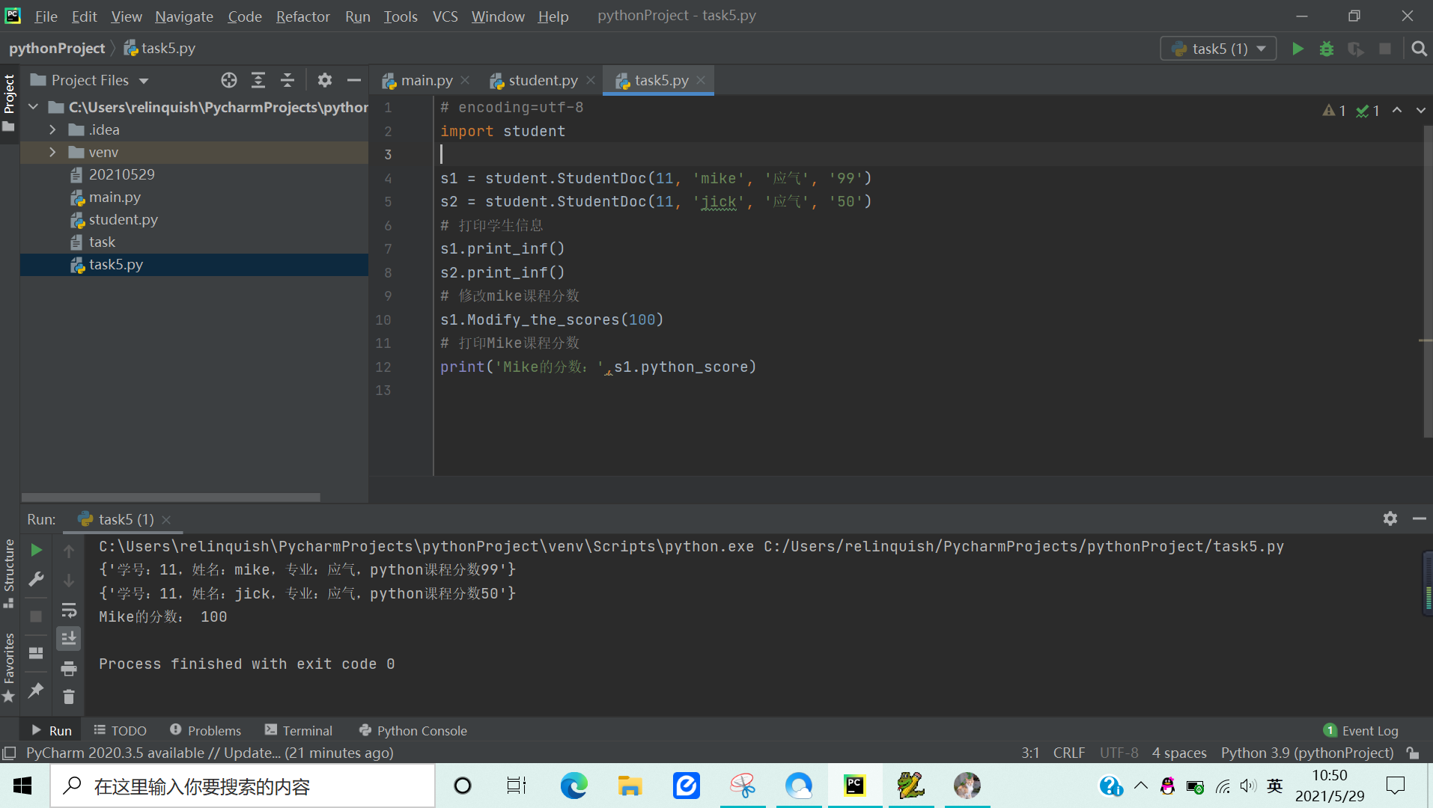The image size is (1433, 808).
Task: Open the File menu
Action: [46, 16]
